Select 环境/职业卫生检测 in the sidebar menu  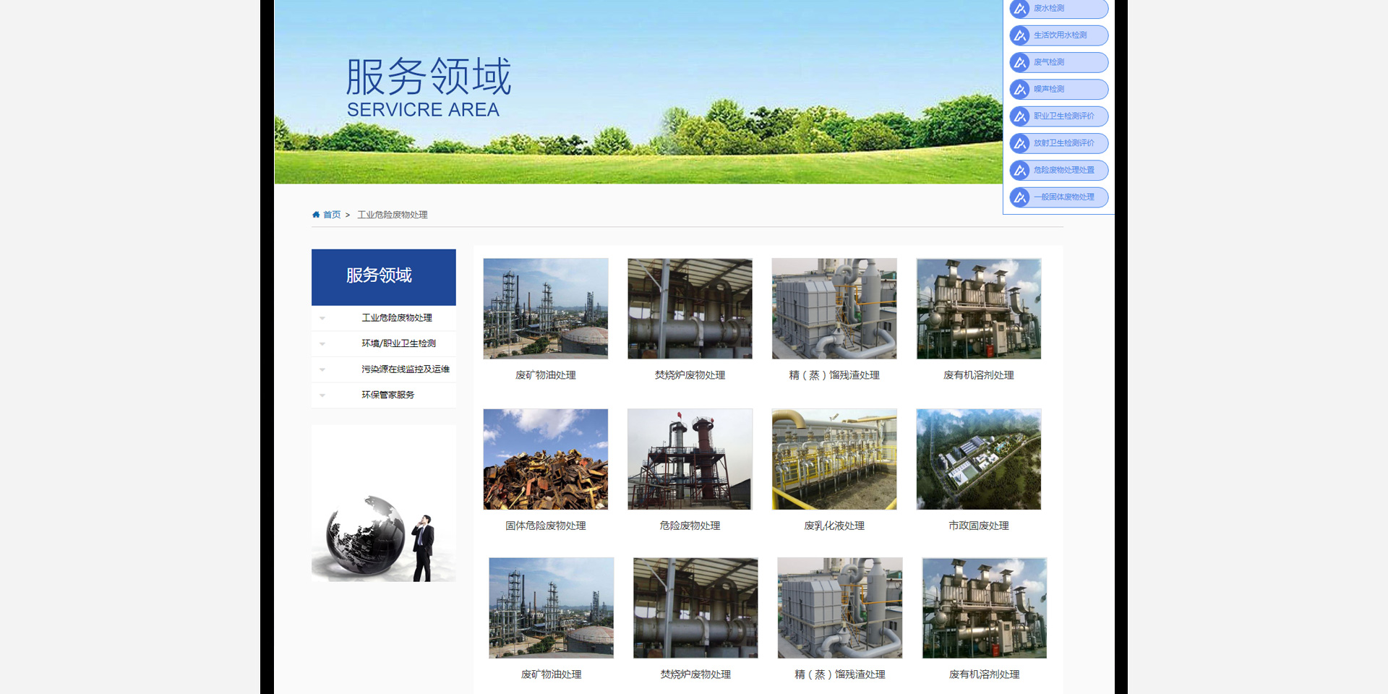click(x=398, y=343)
